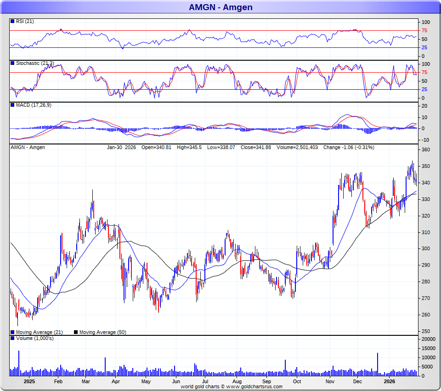The image size is (441, 391).
Task: Select the RSI (21) label
Action: [x=25, y=22]
